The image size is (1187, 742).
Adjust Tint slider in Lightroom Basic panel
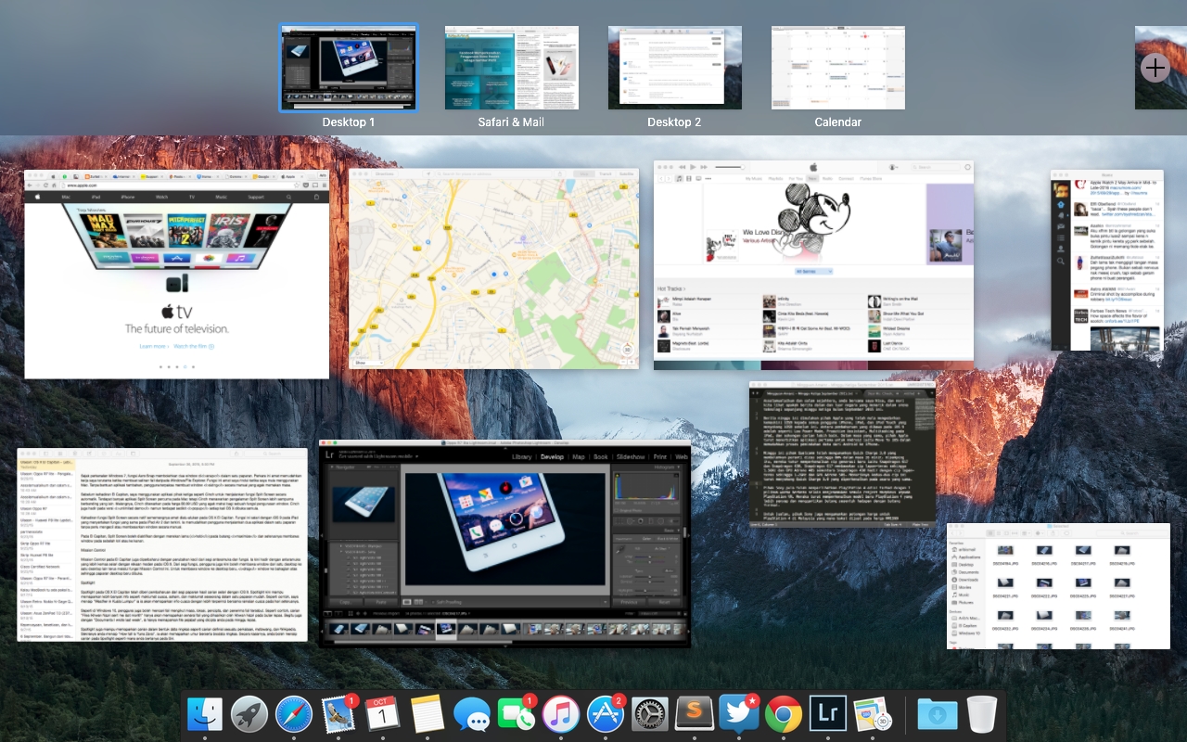[649, 562]
